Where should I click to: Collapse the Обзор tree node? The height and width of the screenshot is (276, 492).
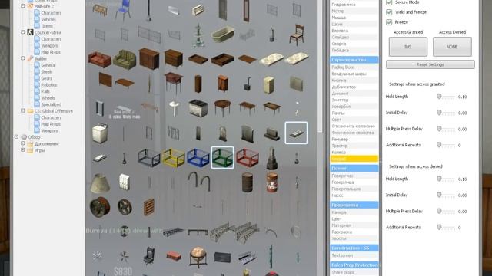point(17,136)
